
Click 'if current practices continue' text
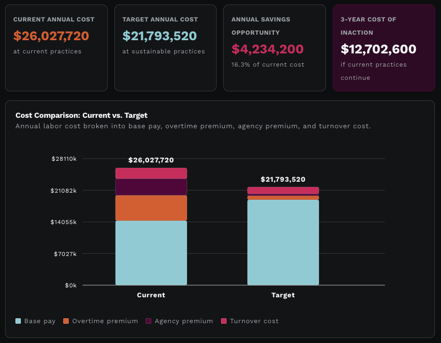(x=373, y=71)
